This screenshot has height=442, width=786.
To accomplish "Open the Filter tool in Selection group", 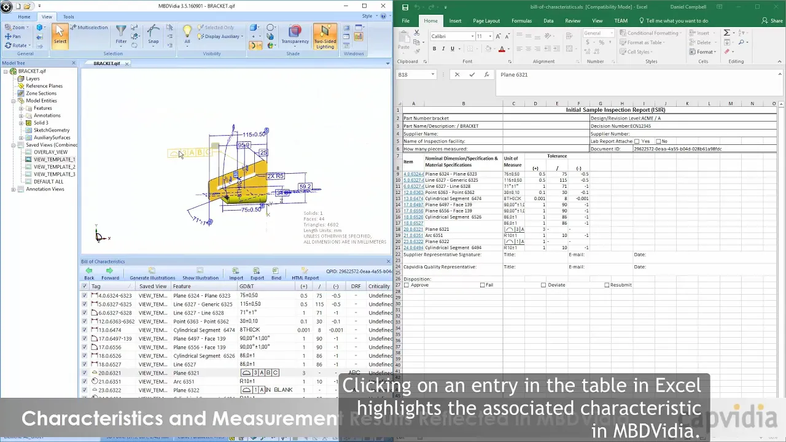I will [x=121, y=34].
